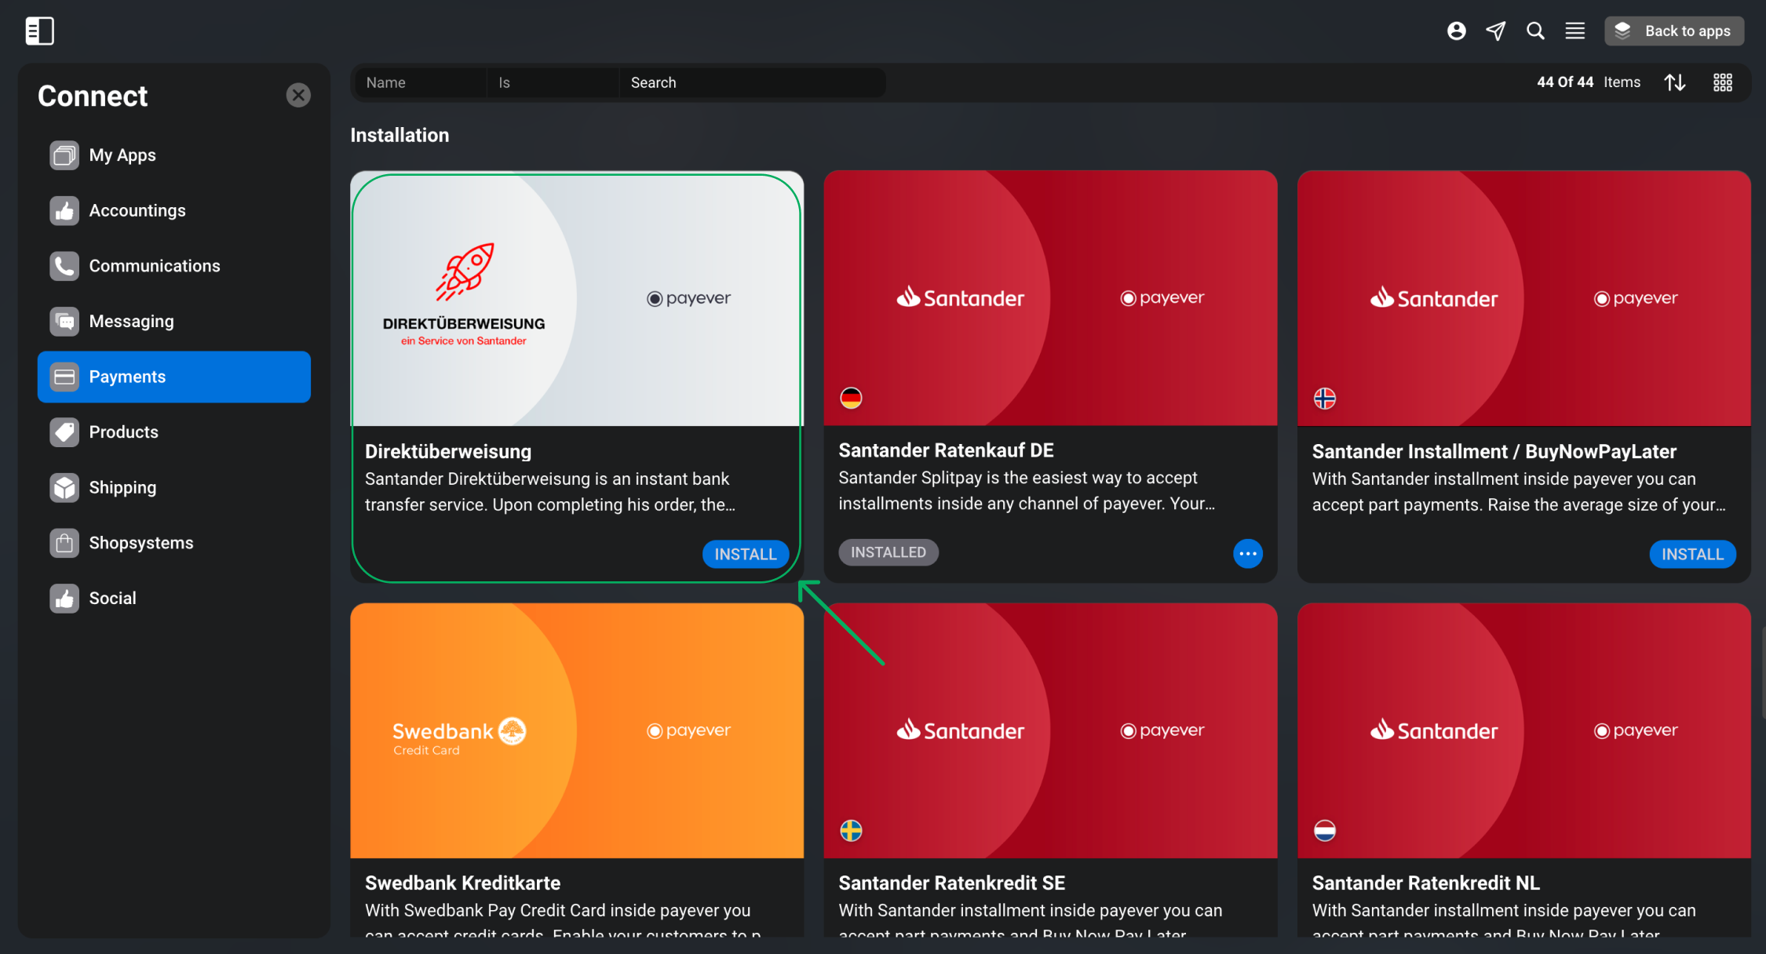Select Accountings category
1766x954 pixels.
tap(174, 210)
